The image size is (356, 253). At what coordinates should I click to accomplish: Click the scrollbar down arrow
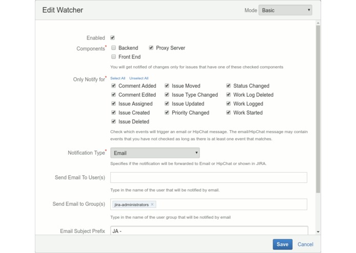pos(318,231)
